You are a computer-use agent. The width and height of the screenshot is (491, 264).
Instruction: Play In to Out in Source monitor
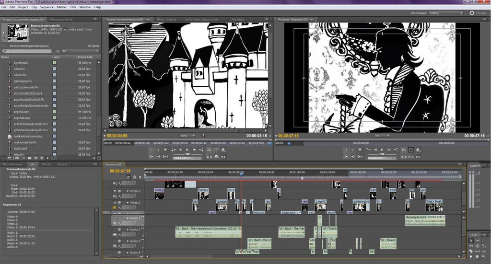tap(165, 156)
